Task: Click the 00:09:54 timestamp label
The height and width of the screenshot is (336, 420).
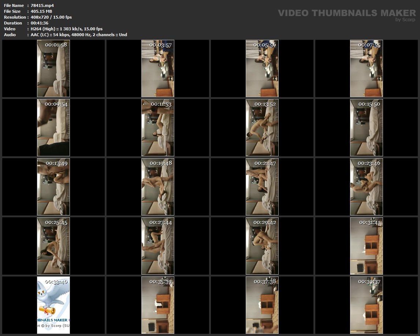Action: pyautogui.click(x=56, y=104)
